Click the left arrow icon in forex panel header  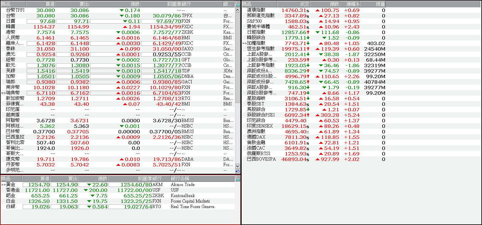point(238,2)
